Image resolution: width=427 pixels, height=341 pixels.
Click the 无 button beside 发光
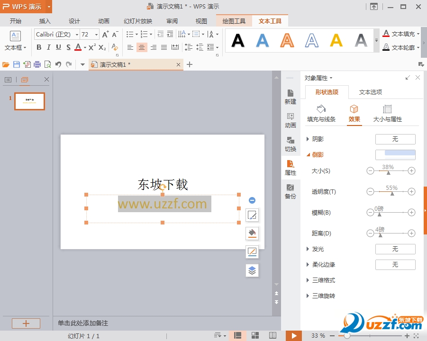tap(395, 249)
